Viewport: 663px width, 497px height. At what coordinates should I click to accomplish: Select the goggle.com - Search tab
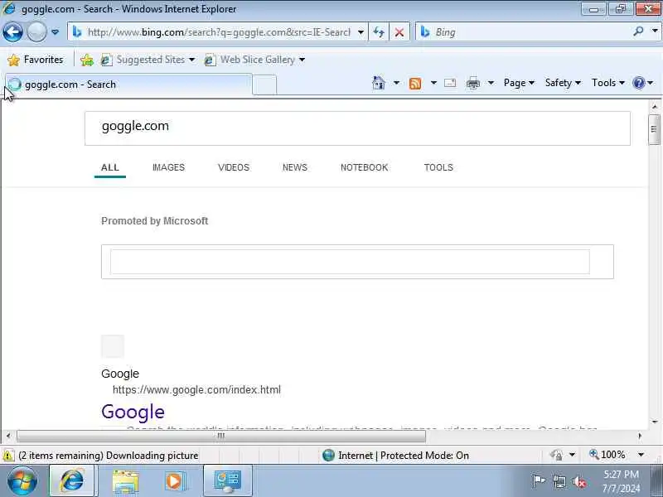coord(128,84)
